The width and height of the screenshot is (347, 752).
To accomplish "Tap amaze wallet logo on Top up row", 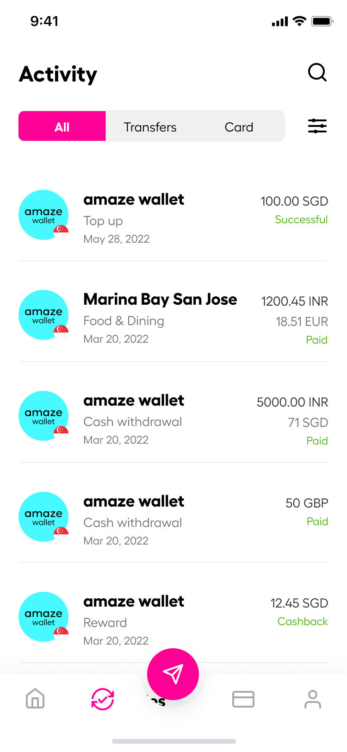I will coord(43,215).
